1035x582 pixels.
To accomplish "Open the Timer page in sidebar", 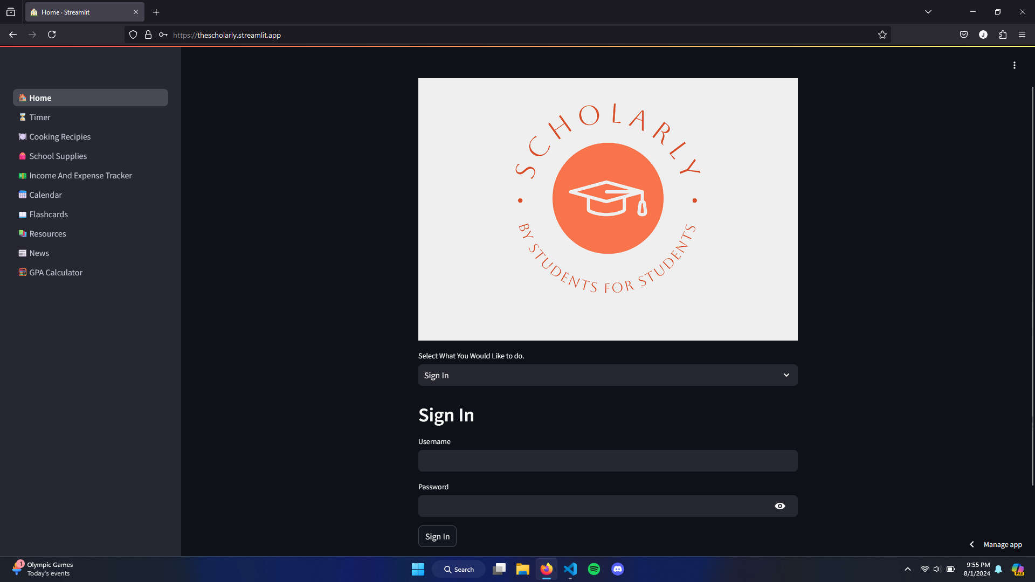I will coord(40,117).
